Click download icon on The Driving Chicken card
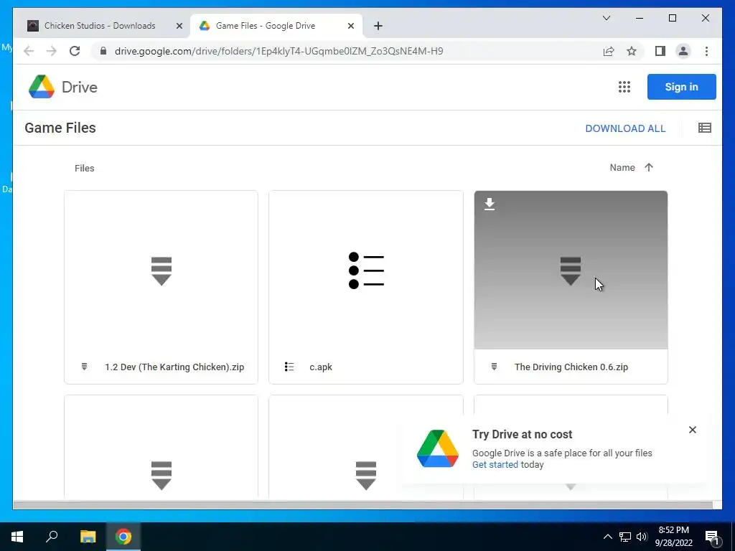 pyautogui.click(x=490, y=204)
